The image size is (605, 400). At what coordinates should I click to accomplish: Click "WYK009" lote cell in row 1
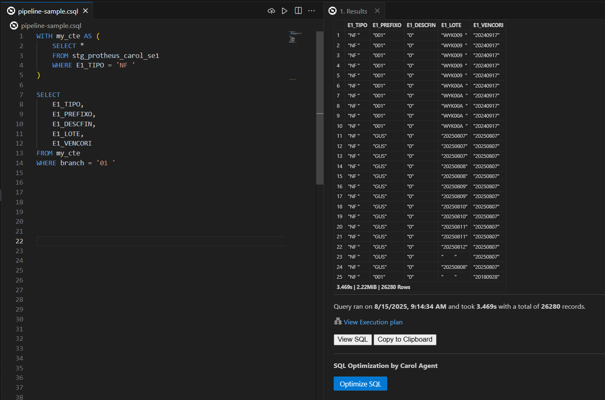point(454,35)
